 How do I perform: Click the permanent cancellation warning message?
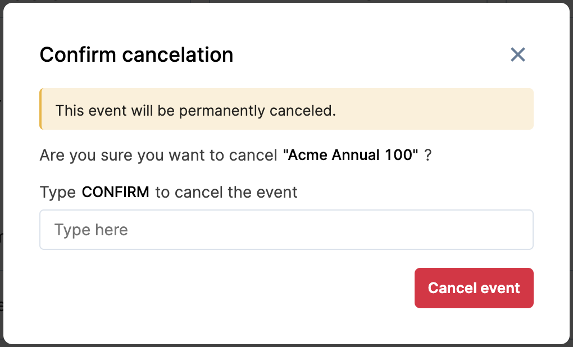pos(195,110)
